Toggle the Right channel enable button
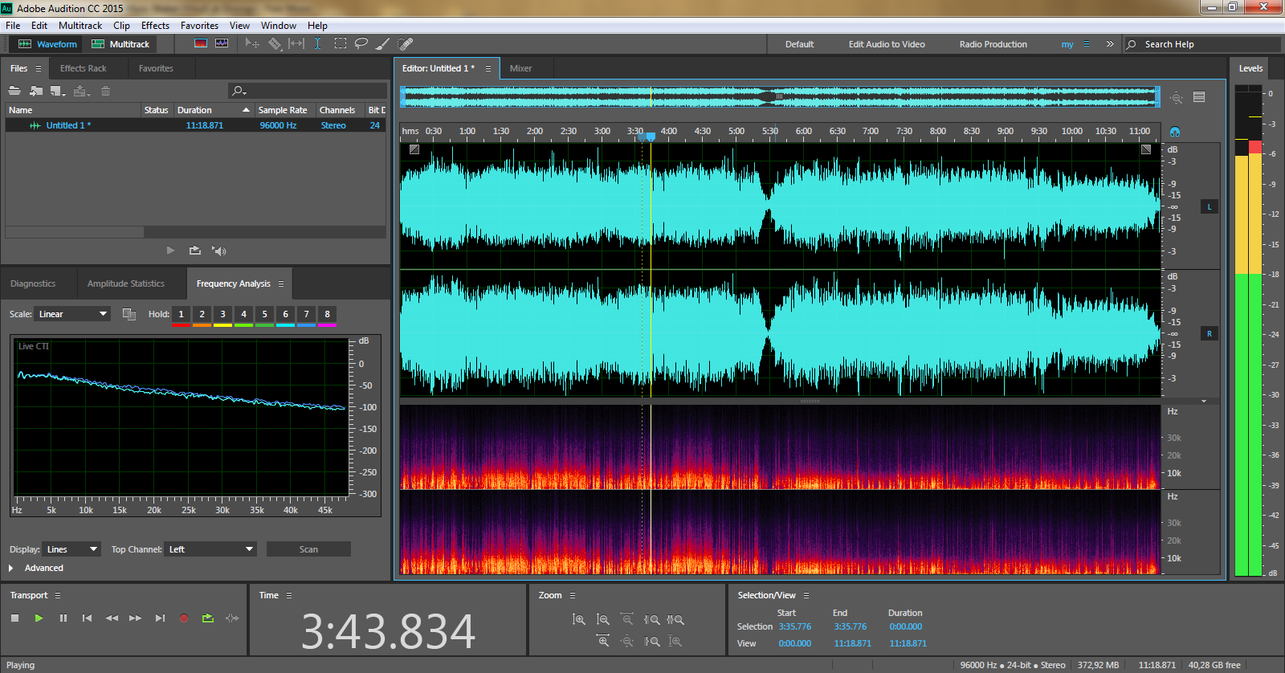Viewport: 1285px width, 673px height. pos(1209,334)
